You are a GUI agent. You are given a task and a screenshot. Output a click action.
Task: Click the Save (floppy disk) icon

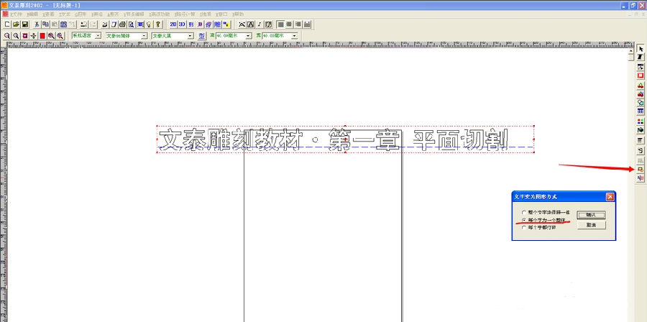[24, 24]
